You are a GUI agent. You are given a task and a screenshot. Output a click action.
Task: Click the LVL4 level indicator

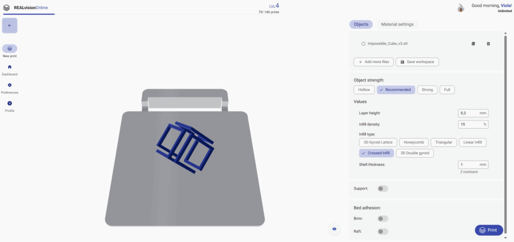click(x=274, y=5)
